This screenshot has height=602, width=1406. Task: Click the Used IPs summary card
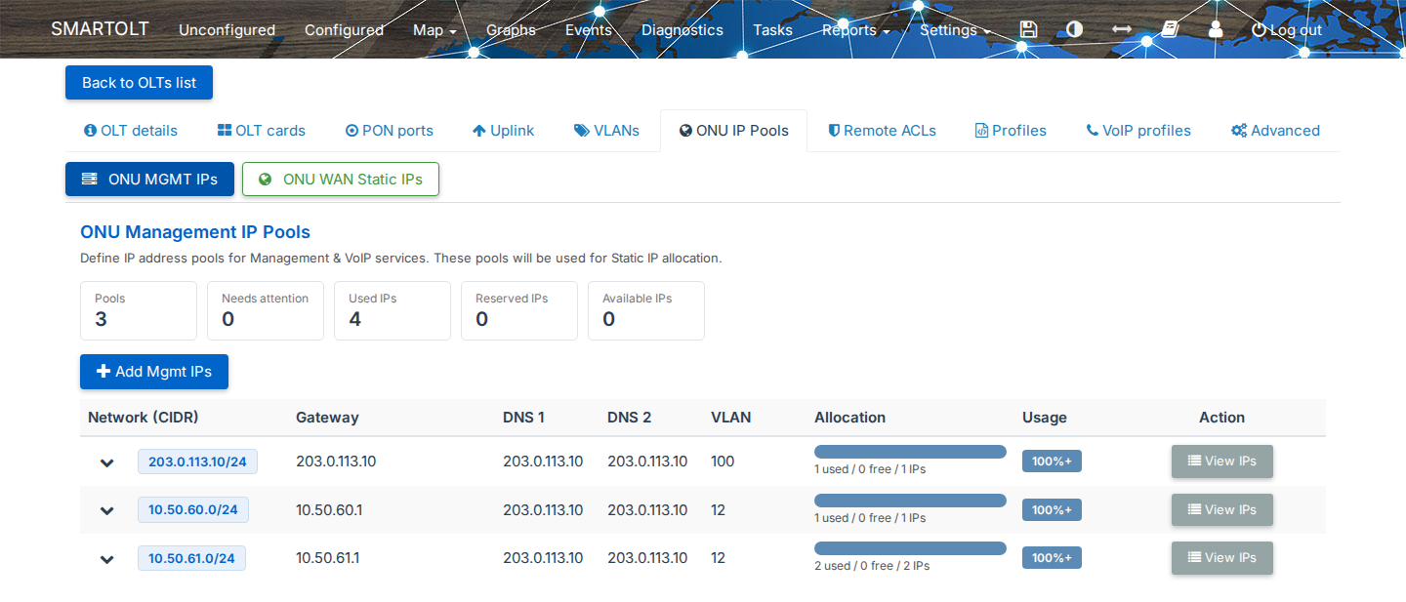coord(393,311)
